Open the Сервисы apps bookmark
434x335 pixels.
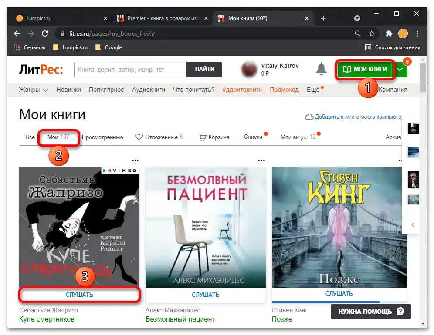tap(29, 47)
